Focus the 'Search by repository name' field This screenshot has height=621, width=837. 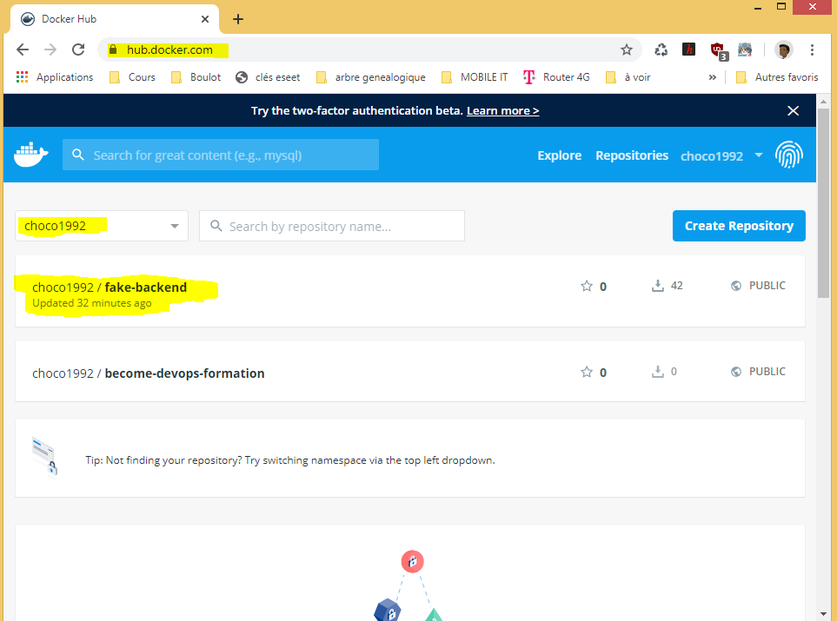tap(331, 226)
